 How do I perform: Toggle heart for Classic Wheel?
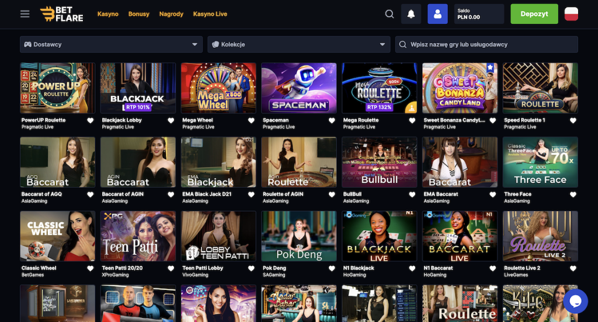coord(91,268)
